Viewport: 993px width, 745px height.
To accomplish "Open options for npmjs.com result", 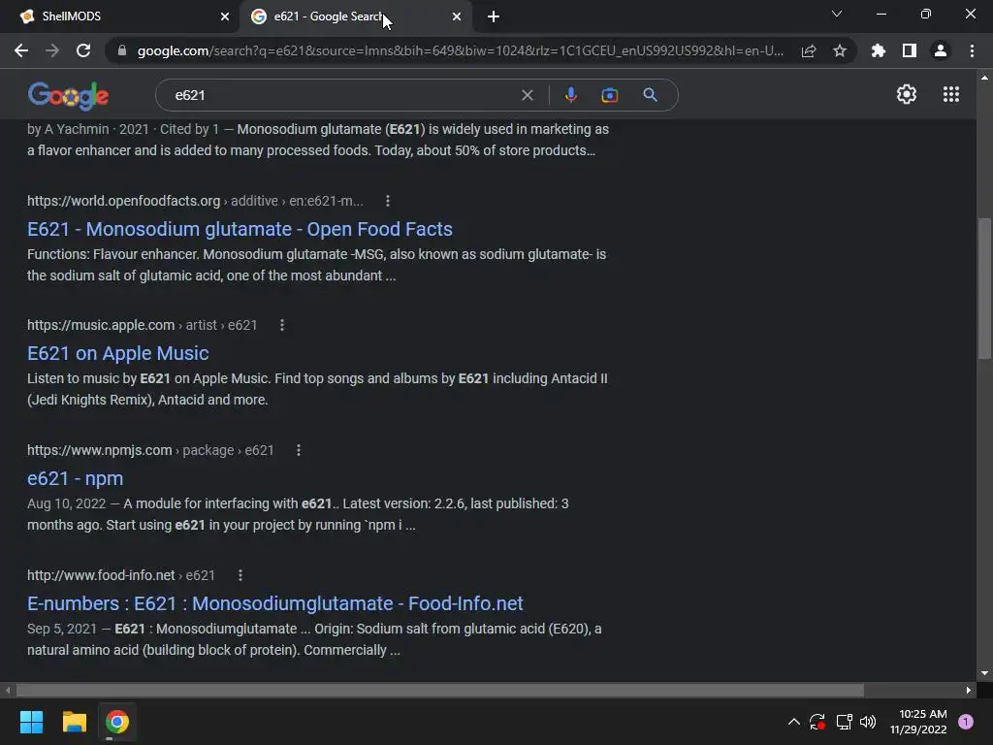I will pos(299,450).
